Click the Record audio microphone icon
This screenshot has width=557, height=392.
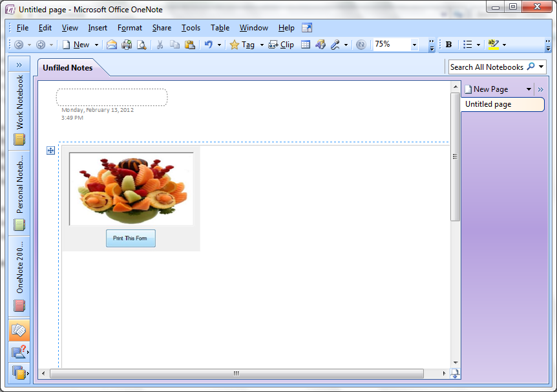pos(335,45)
